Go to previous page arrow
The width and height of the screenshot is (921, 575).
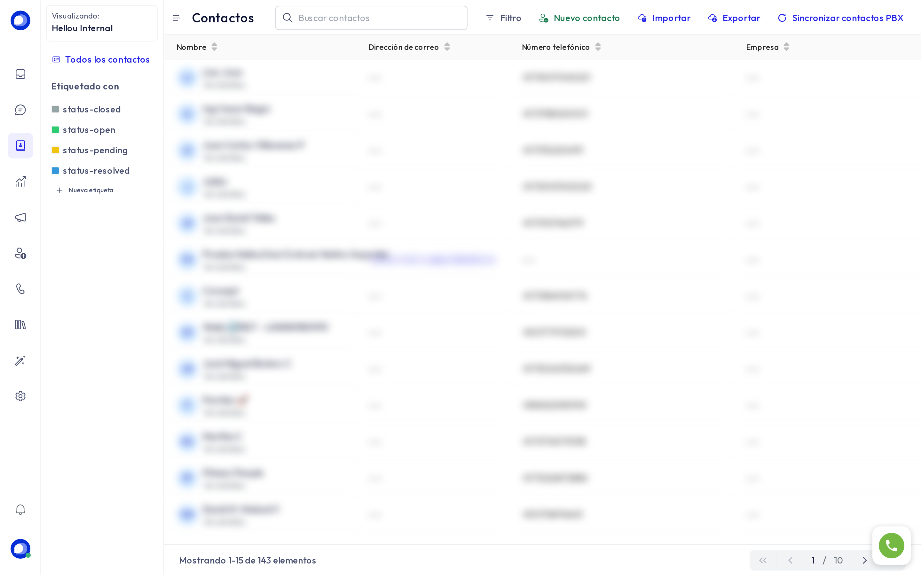pos(791,560)
